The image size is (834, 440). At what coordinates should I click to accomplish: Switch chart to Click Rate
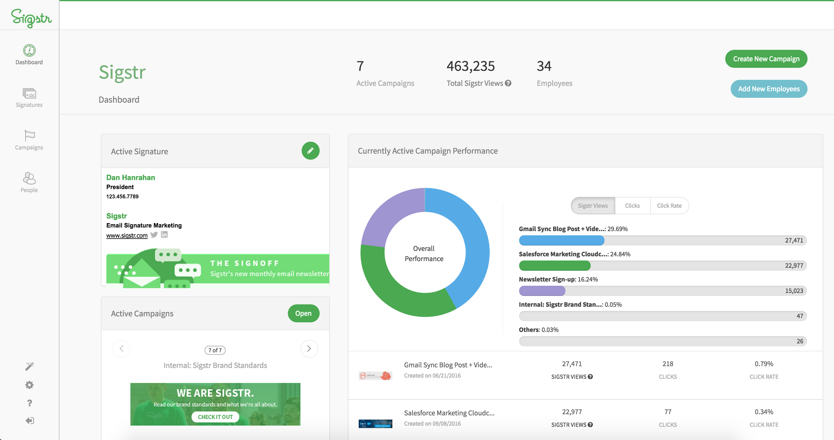pyautogui.click(x=669, y=206)
